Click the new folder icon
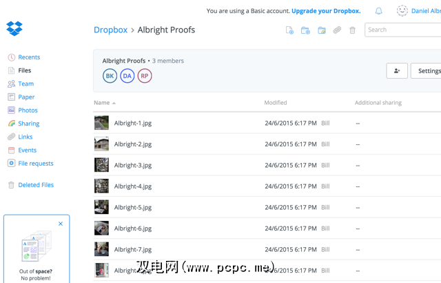The width and height of the screenshot is (441, 283). (305, 30)
